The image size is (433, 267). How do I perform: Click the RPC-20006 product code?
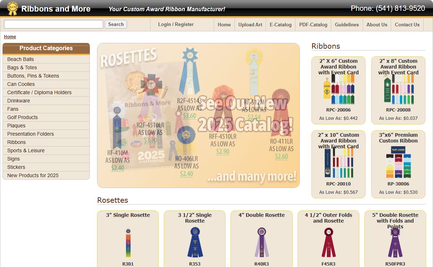click(x=338, y=110)
